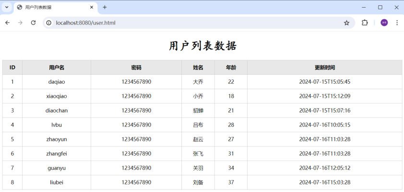Viewport: 404px width, 192px height.
Task: Click timestamp 2024-07-15T15:07:16
Action: point(325,111)
